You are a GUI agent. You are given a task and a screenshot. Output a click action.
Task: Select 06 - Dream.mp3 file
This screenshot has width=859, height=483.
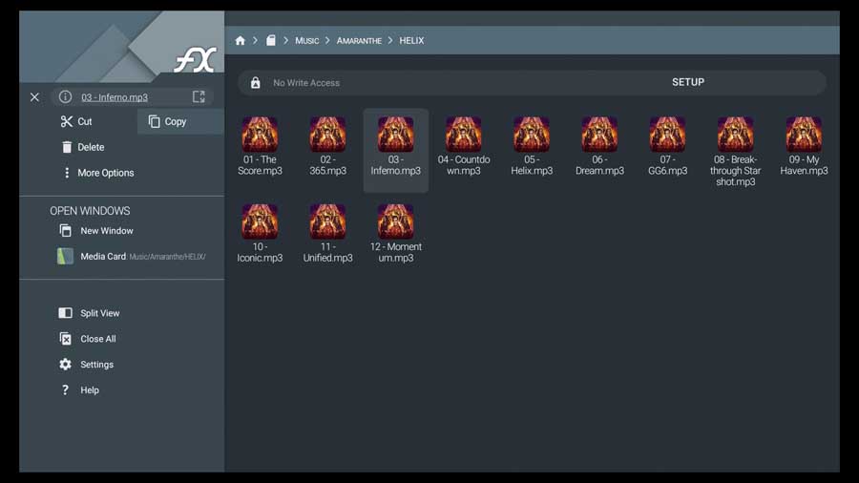point(599,146)
